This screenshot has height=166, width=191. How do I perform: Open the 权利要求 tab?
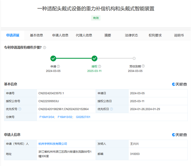pos(155,35)
